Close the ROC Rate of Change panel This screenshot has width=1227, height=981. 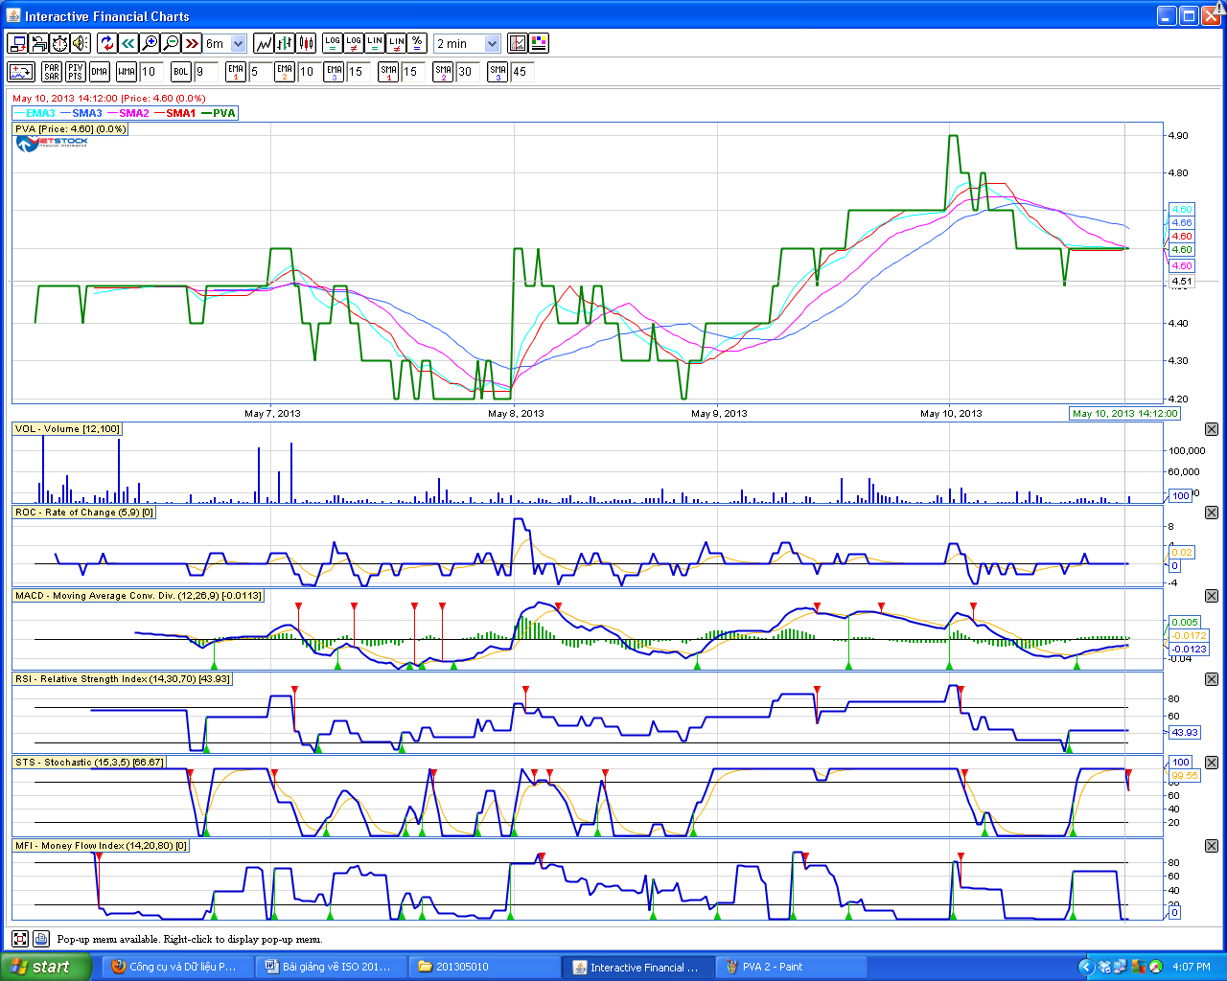(1212, 513)
